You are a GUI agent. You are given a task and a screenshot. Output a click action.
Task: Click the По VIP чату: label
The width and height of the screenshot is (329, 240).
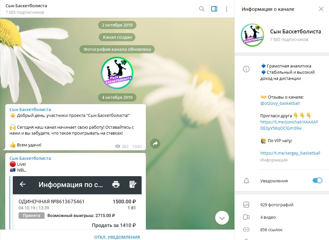click(x=280, y=140)
